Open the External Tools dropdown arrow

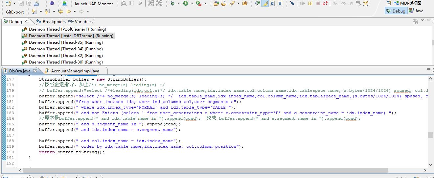click(205, 4)
